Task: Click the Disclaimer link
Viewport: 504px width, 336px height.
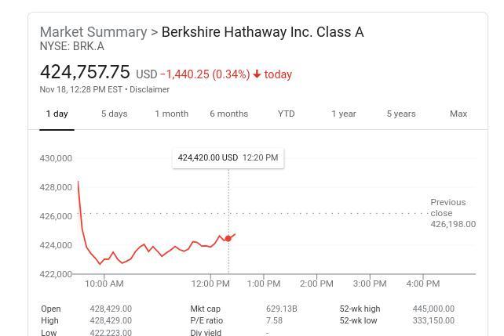Action: (x=149, y=89)
